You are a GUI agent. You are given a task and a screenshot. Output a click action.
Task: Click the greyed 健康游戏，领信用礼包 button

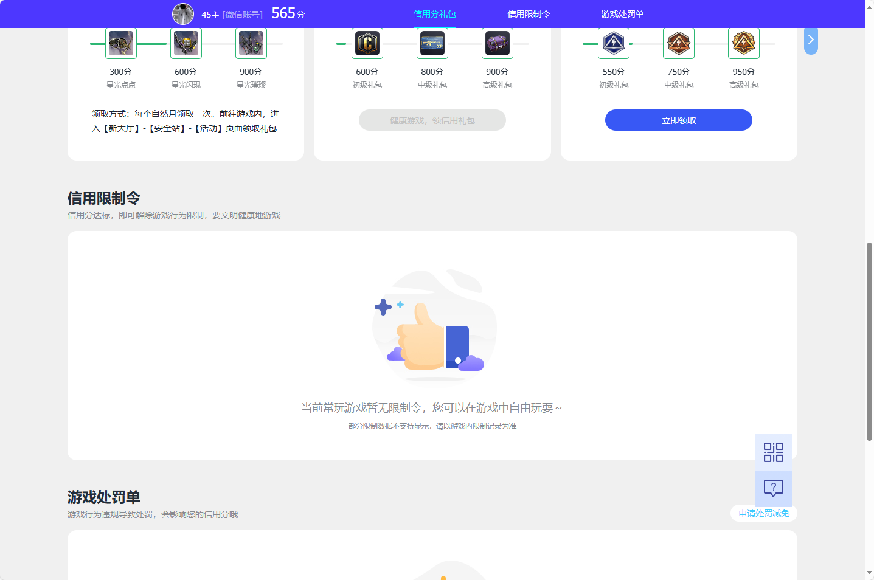[x=432, y=120]
